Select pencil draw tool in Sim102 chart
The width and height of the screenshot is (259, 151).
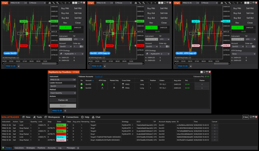tap(140, 3)
